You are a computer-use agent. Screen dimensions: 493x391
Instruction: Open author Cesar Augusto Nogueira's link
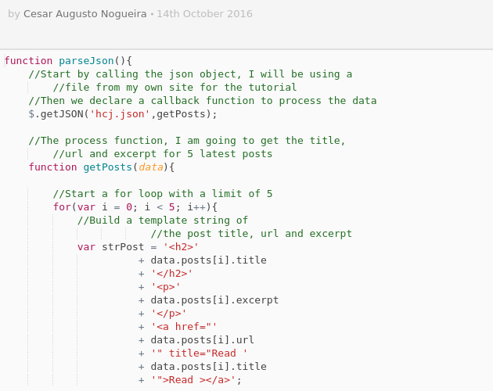pos(85,14)
